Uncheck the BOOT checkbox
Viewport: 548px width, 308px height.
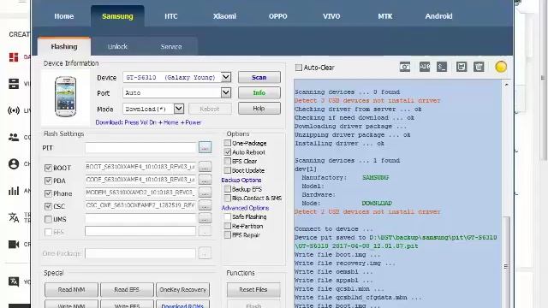tap(48, 168)
